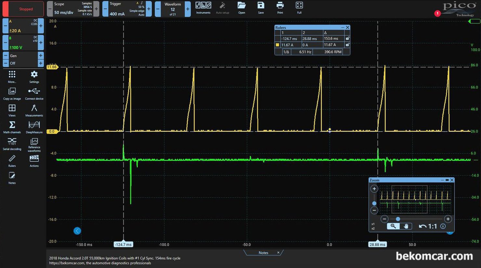Toggle the amplitude ruler row lock icon
Viewport: 481px width, 268px height.
point(347,45)
